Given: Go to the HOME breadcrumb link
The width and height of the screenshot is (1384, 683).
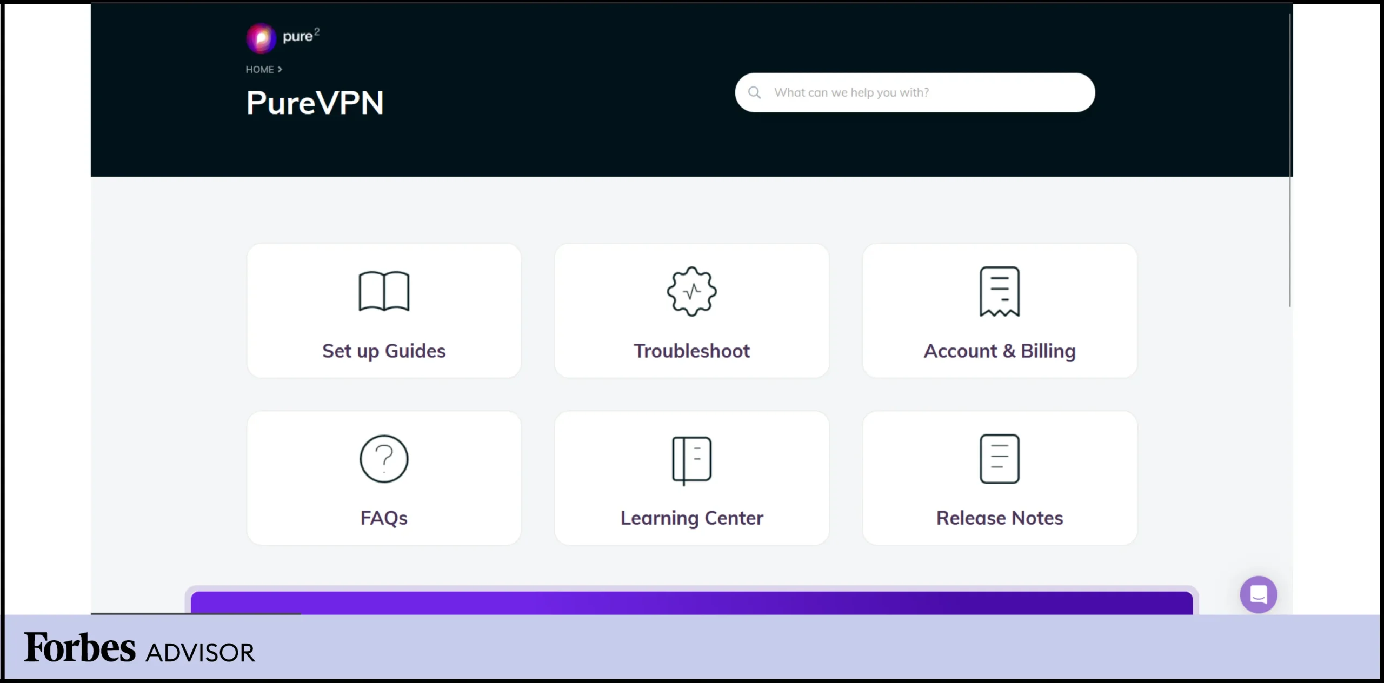Looking at the screenshot, I should (x=259, y=70).
